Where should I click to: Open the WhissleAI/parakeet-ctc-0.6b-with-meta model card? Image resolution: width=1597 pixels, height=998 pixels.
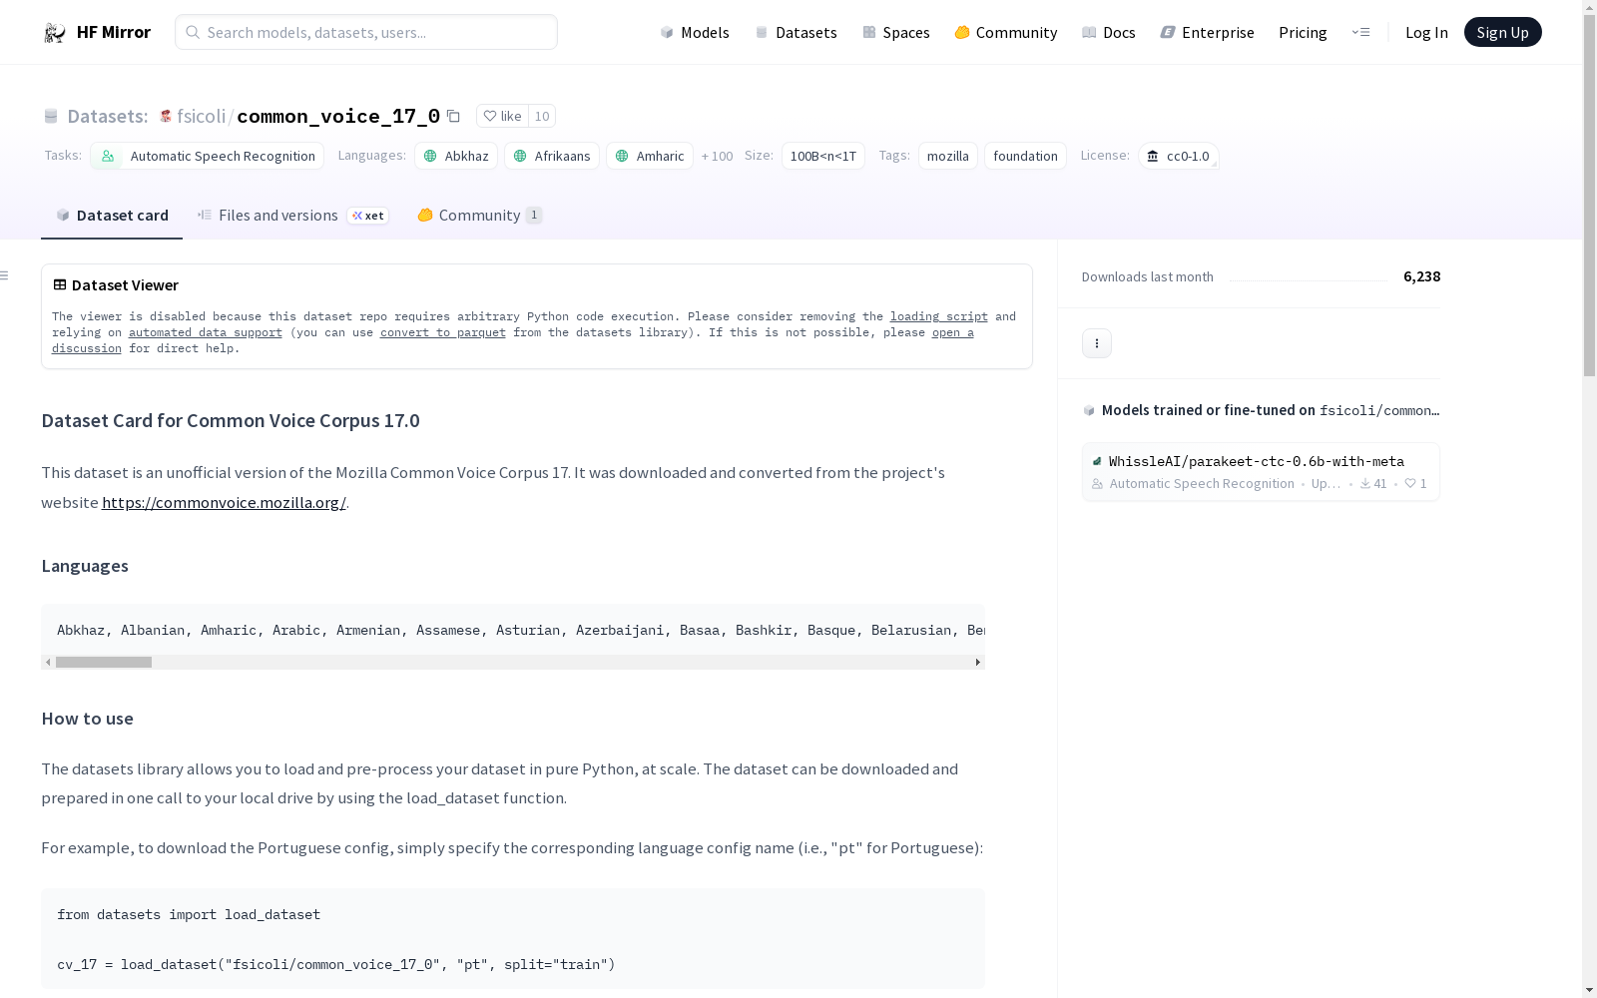(1261, 471)
